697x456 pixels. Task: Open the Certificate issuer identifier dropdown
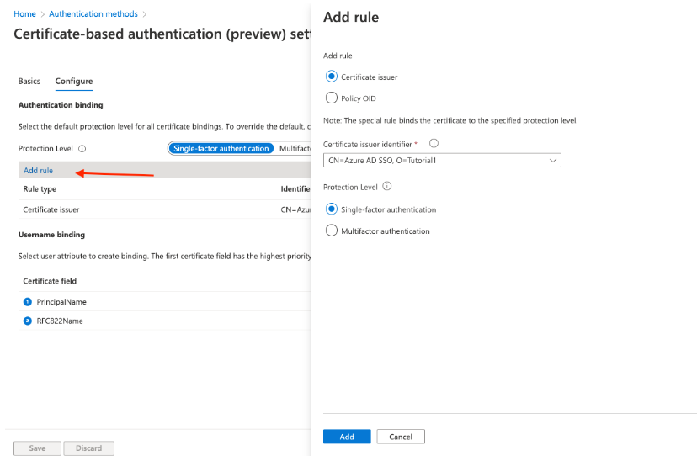click(x=442, y=160)
